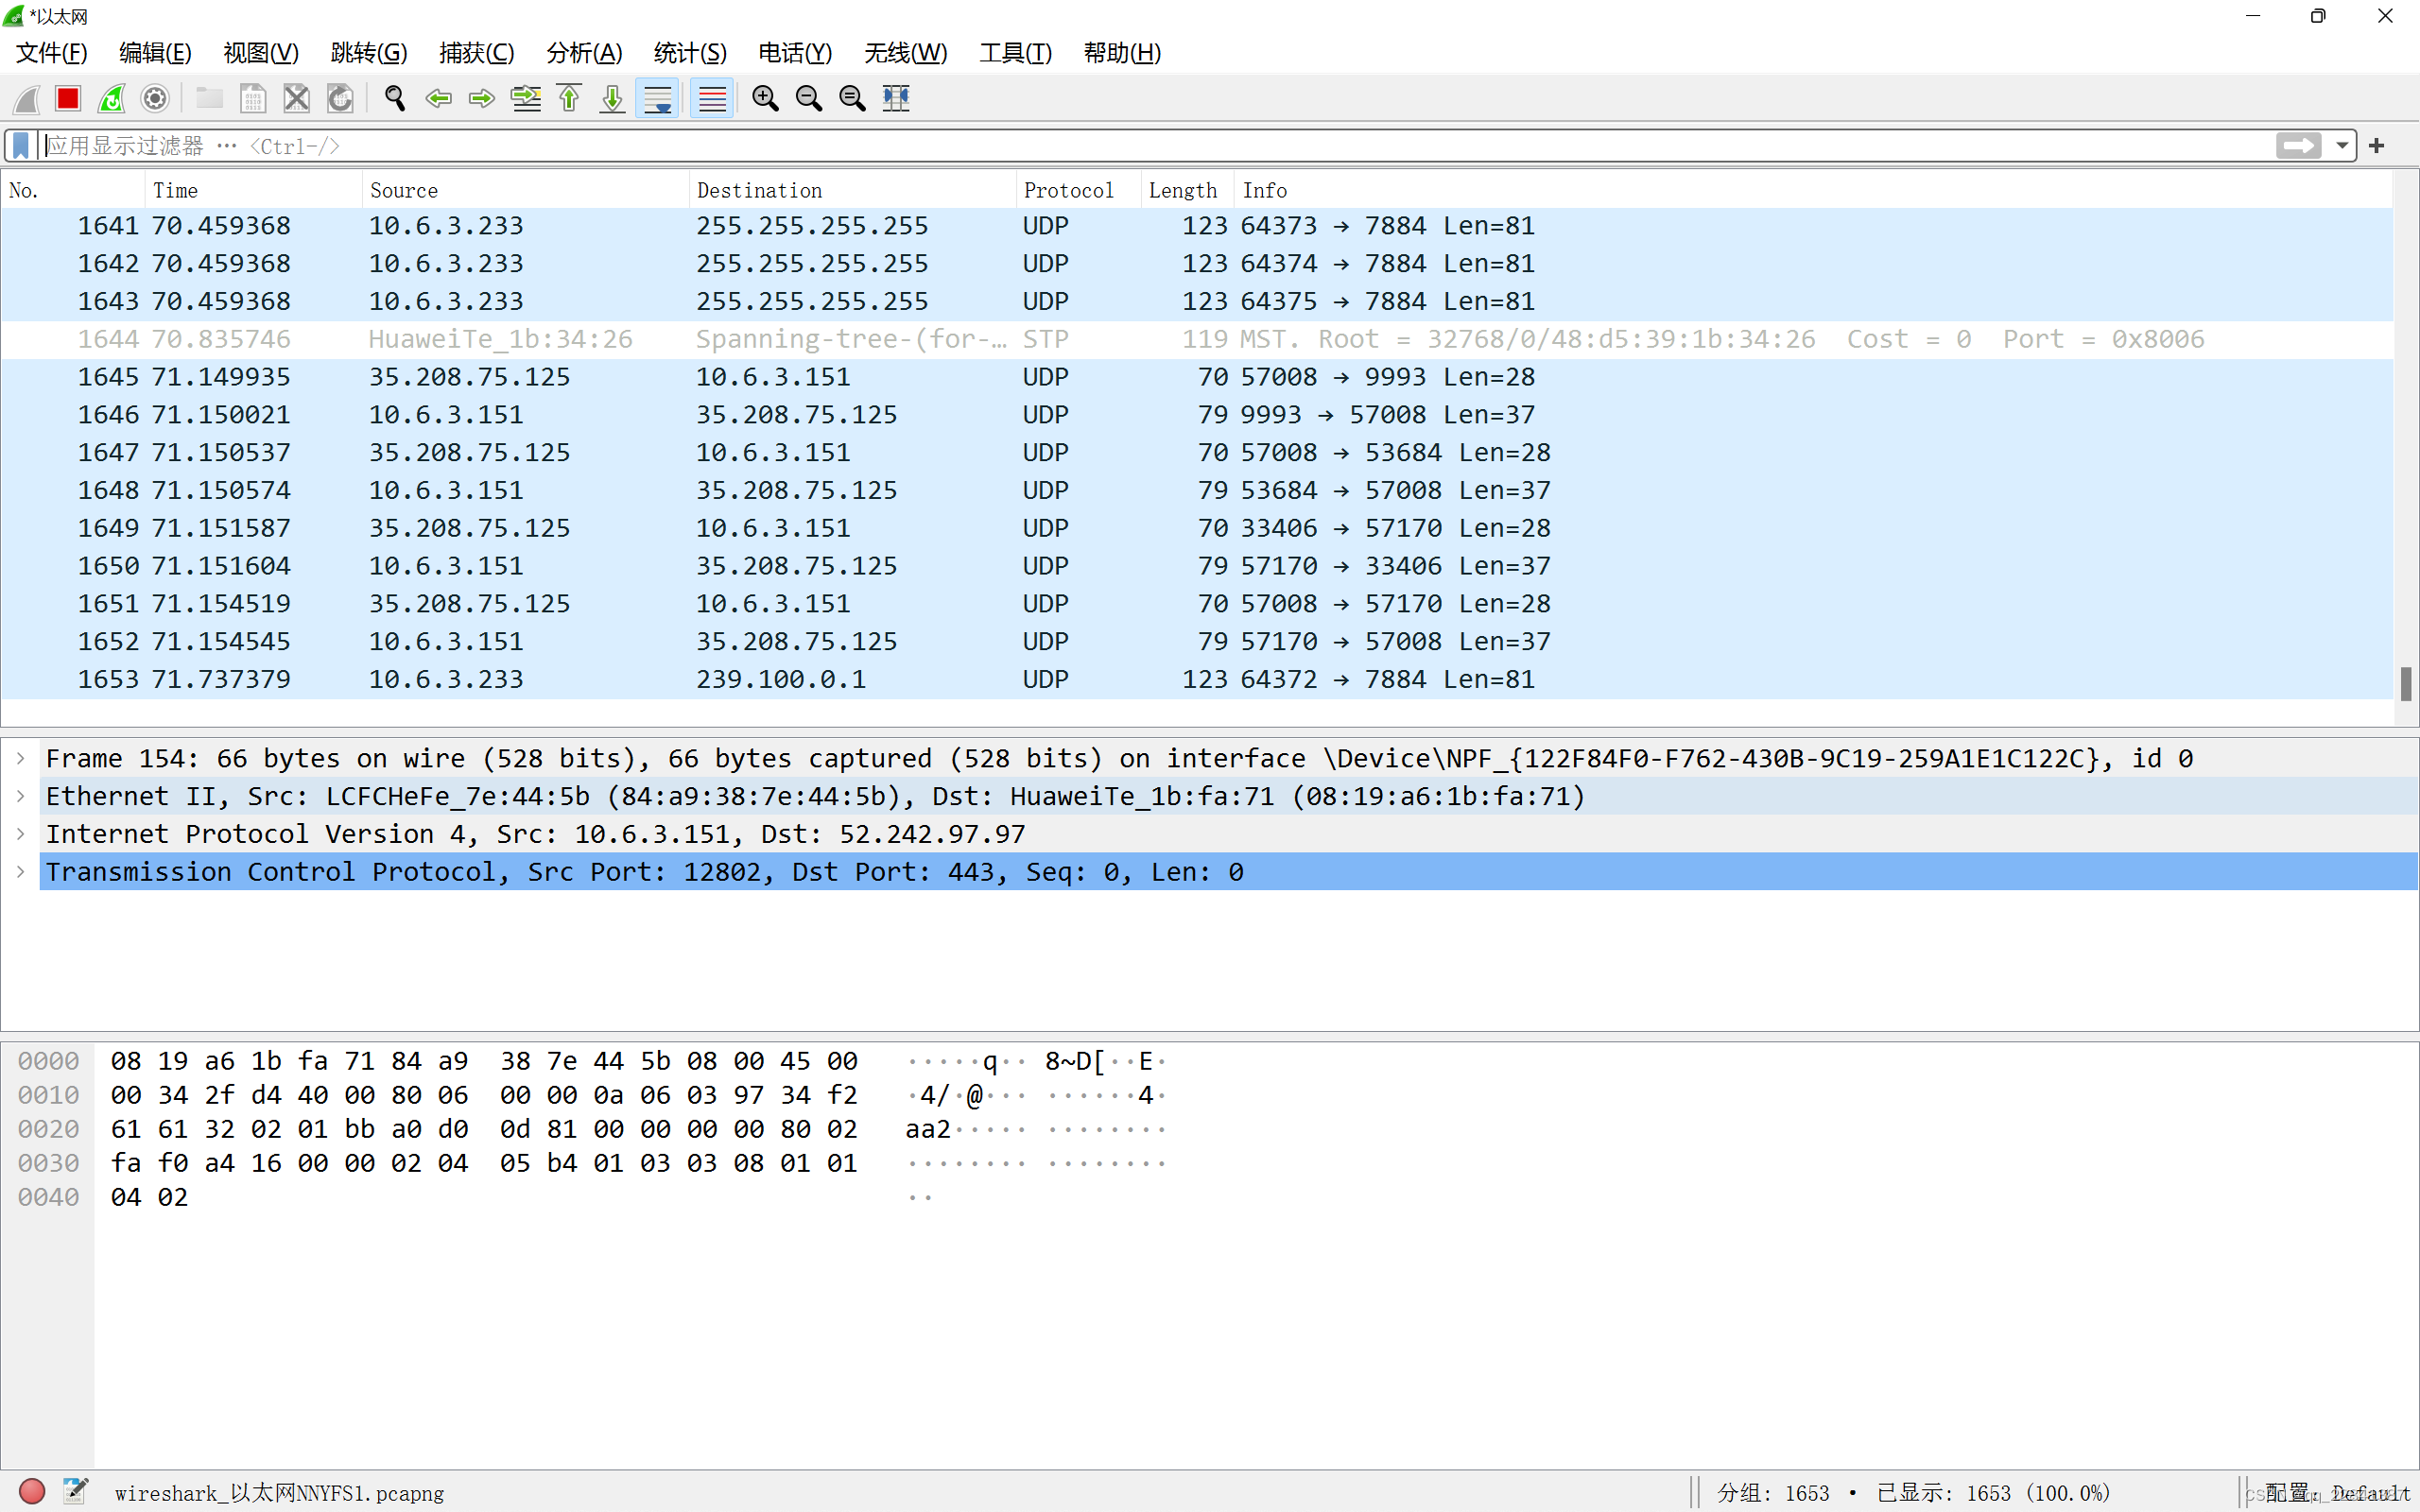The height and width of the screenshot is (1512, 2420).
Task: Click the find packet magnifier icon
Action: tap(395, 98)
